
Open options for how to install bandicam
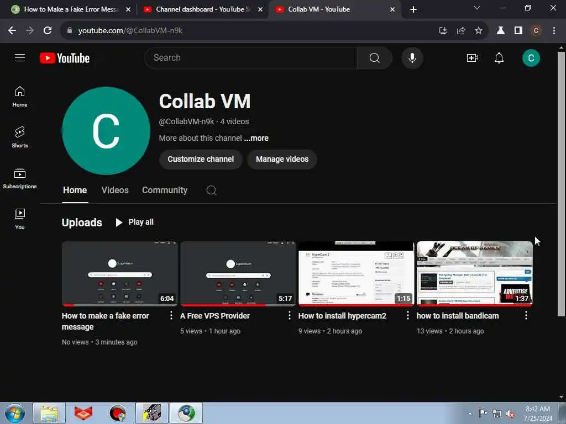(x=526, y=315)
